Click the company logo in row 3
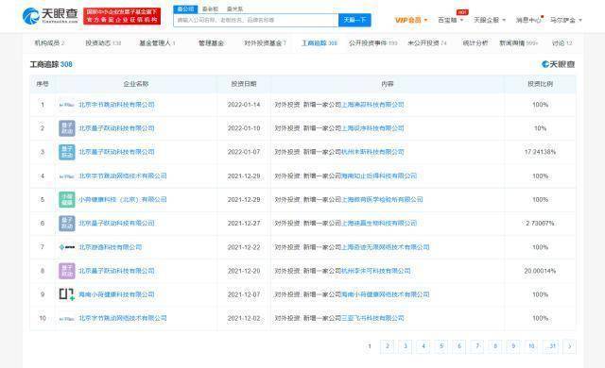605x368 pixels. pos(67,152)
